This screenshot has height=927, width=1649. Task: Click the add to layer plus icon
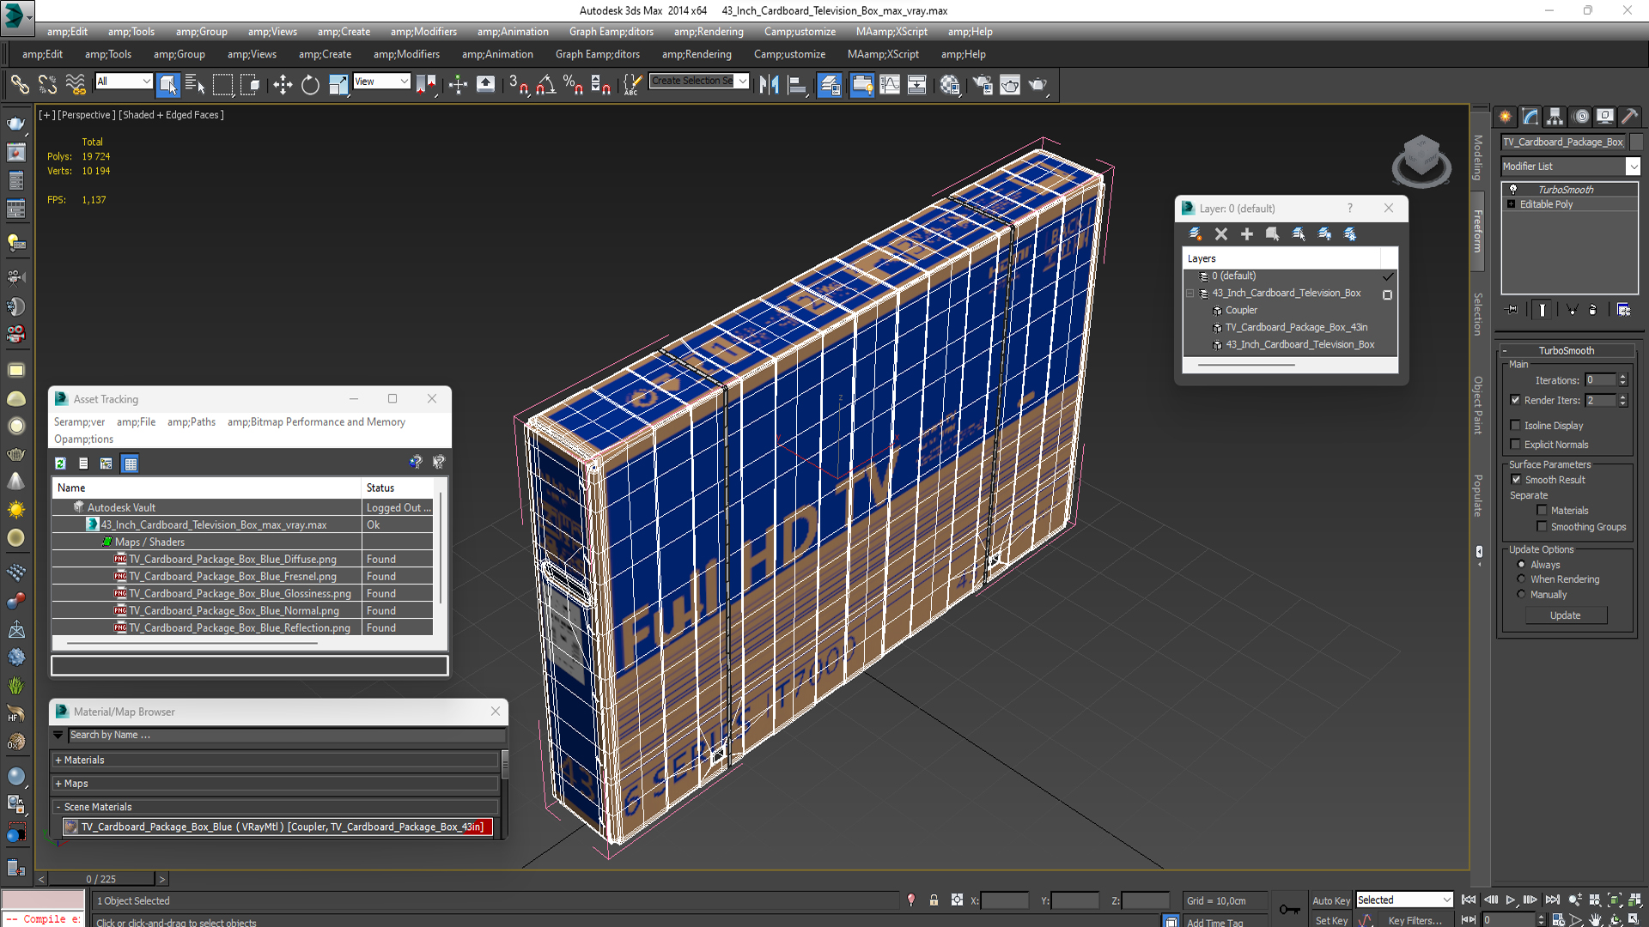tap(1247, 233)
